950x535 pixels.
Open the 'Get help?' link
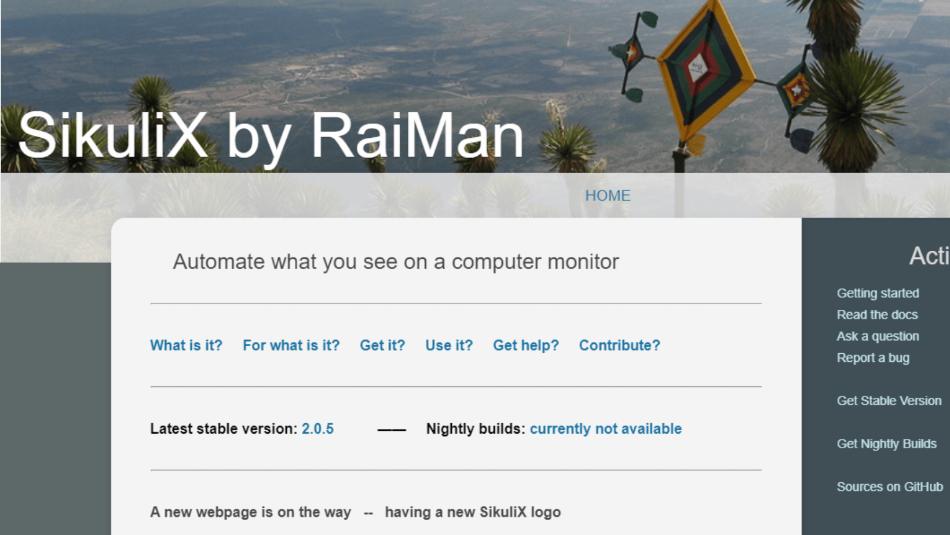point(526,346)
